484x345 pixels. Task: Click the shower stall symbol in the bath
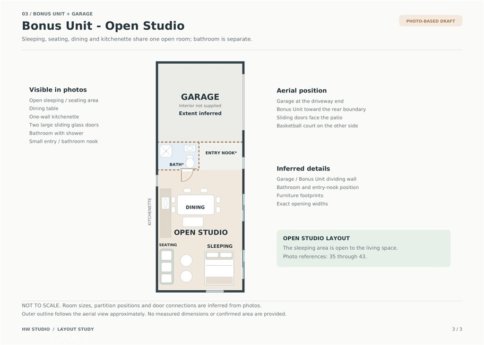coord(166,151)
